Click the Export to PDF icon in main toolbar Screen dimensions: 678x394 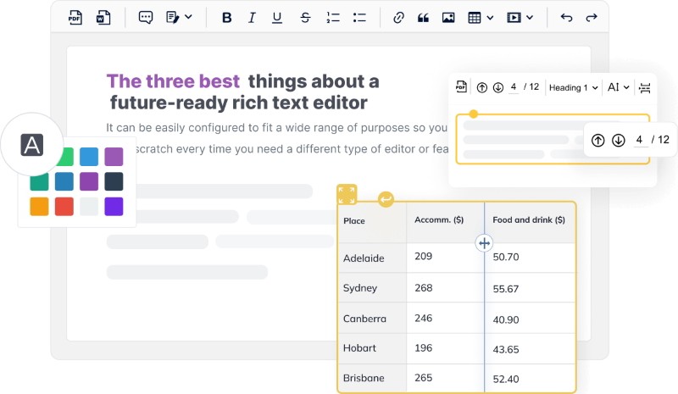(75, 17)
